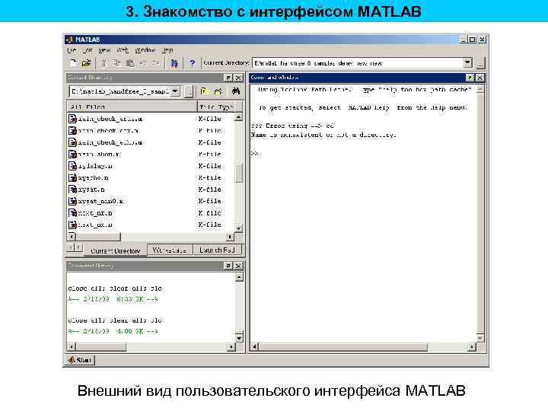The image size is (548, 411).
Task: Click the '4:00 PM' timestamp line in Command History
Action: click(113, 331)
